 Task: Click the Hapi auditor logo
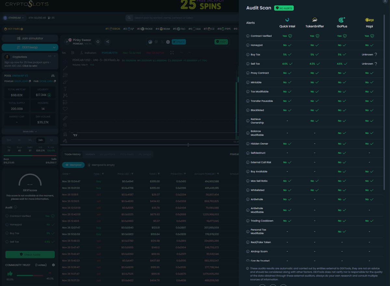click(370, 20)
